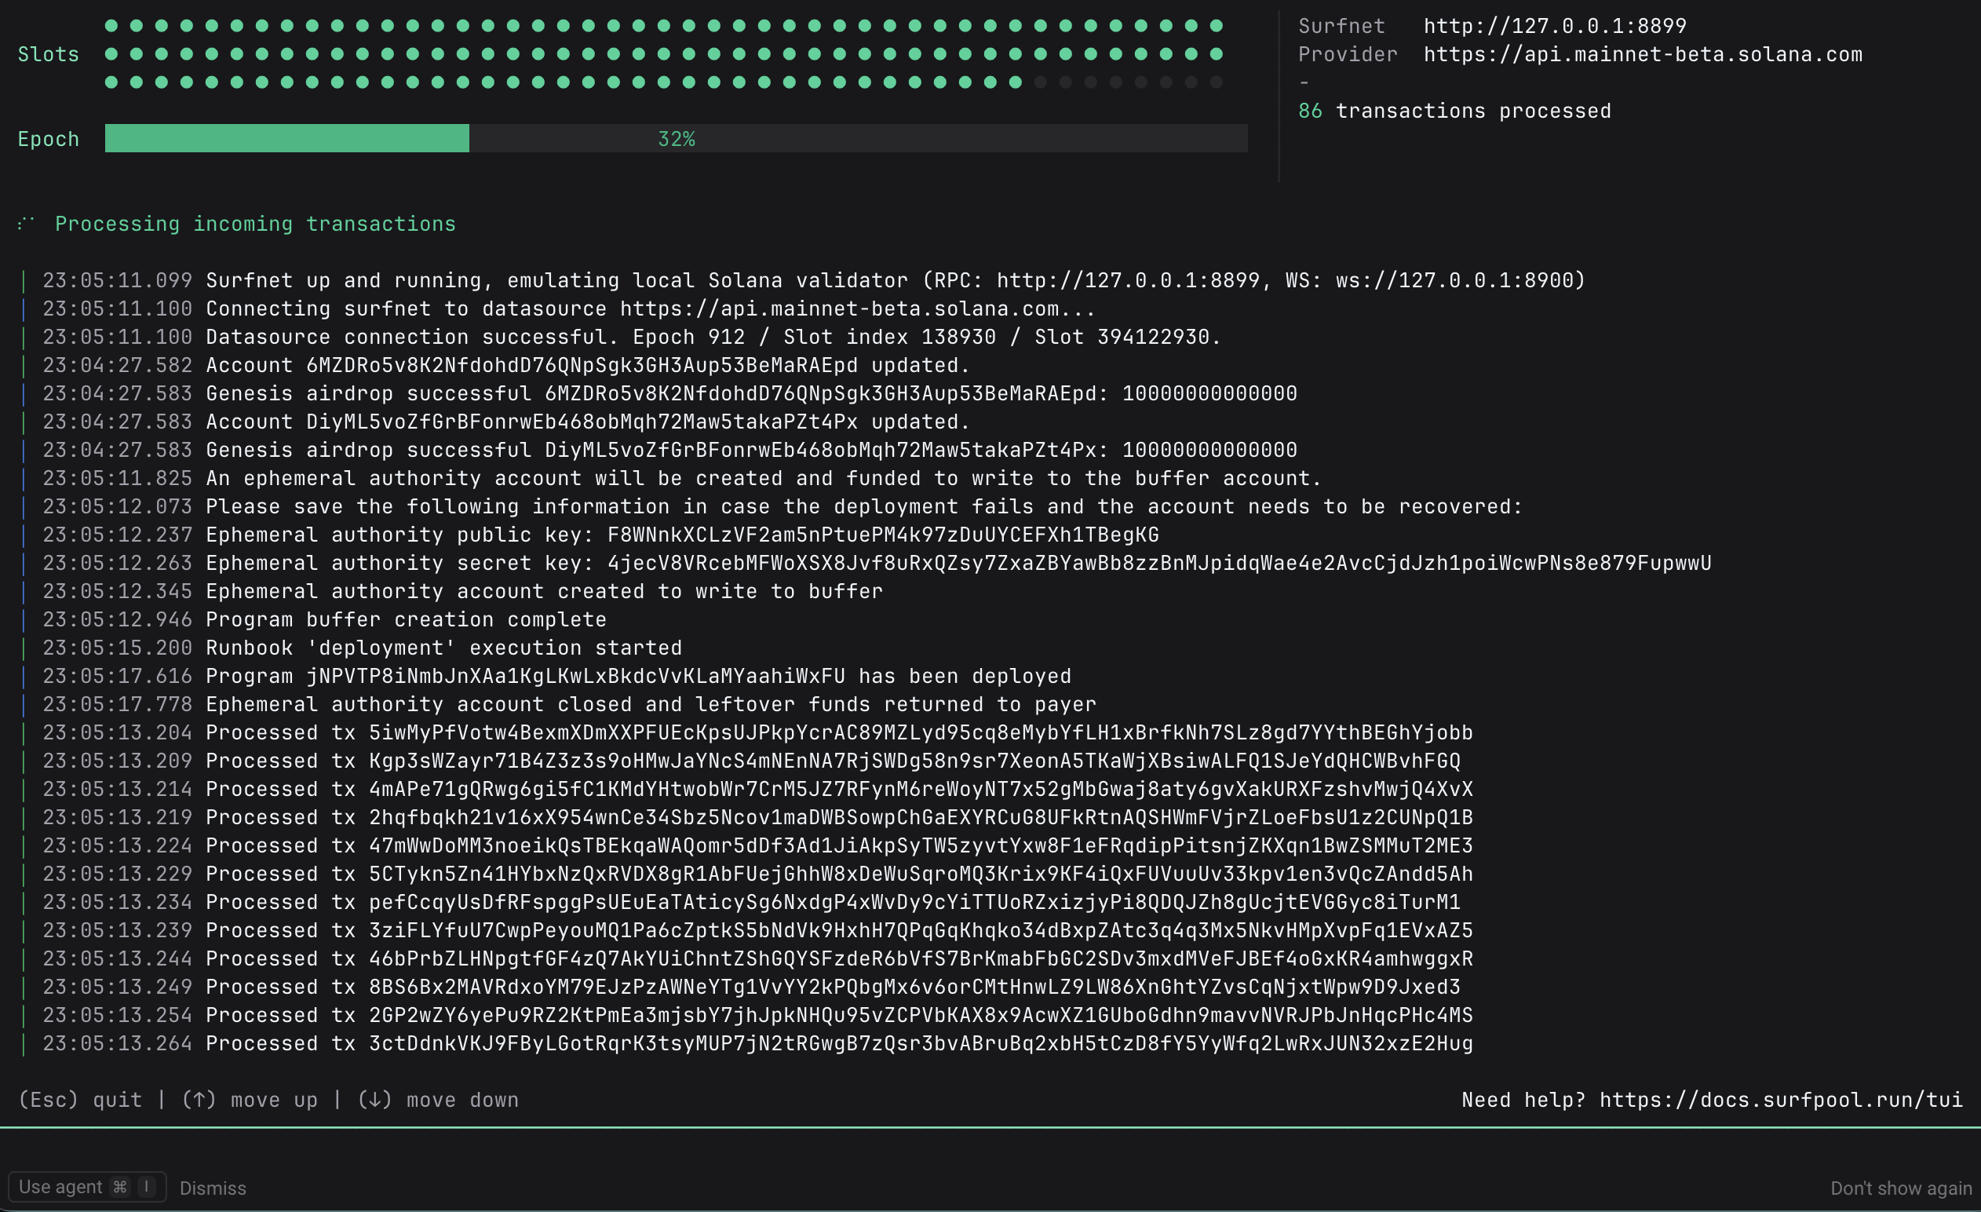Click the 86 transactions processed counter
Image resolution: width=1981 pixels, height=1212 pixels.
pyautogui.click(x=1454, y=110)
